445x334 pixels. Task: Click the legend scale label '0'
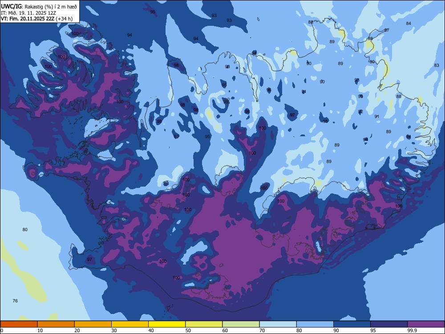[2, 330]
